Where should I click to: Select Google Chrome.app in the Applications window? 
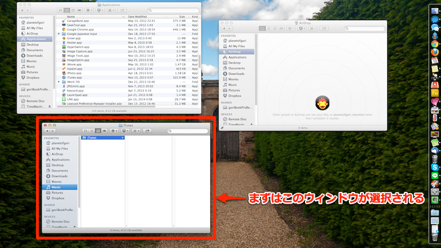click(81, 29)
